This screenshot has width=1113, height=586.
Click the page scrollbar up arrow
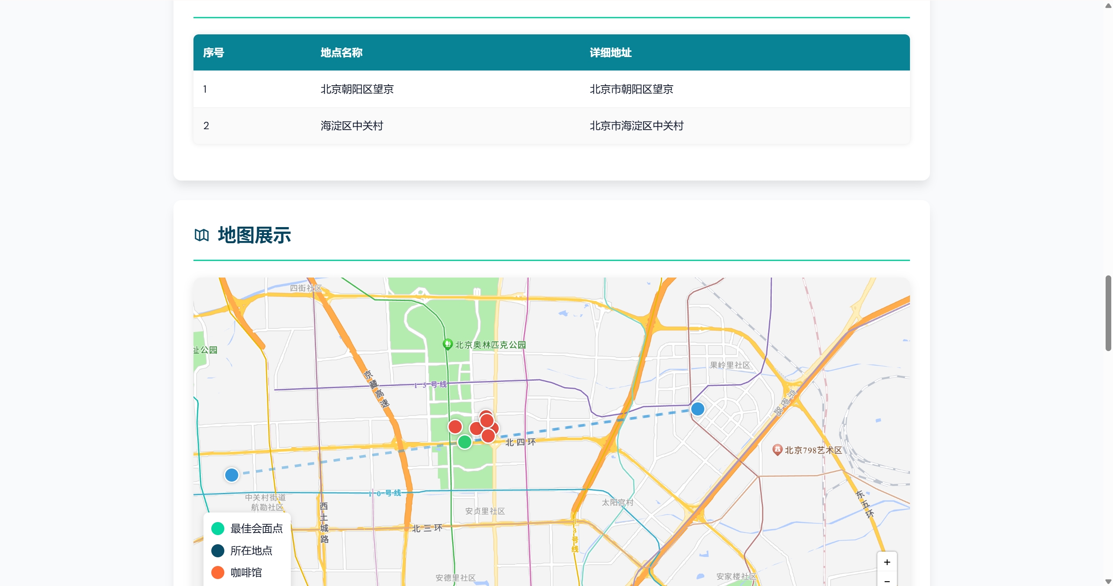click(x=1108, y=5)
